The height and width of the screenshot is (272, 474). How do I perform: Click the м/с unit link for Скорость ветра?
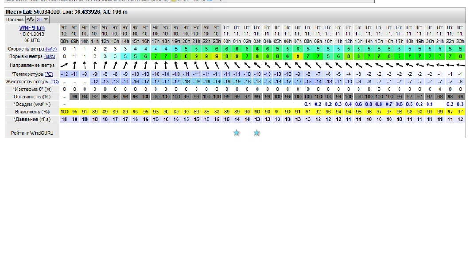[51, 49]
